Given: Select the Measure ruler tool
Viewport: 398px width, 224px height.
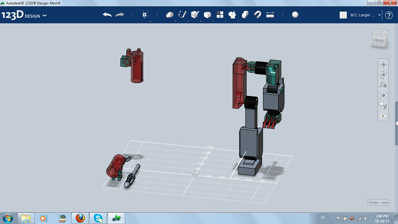Looking at the screenshot, I should (x=270, y=15).
